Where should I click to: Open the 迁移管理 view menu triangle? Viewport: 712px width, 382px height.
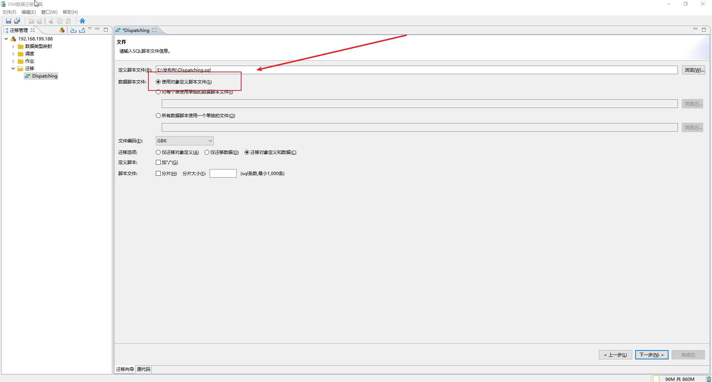[90, 29]
